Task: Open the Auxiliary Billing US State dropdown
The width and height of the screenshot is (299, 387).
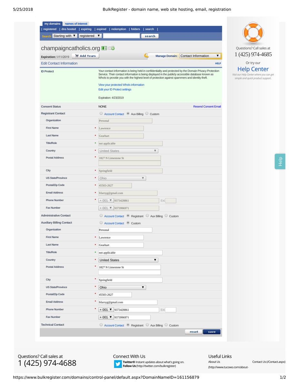Action: tap(122, 287)
